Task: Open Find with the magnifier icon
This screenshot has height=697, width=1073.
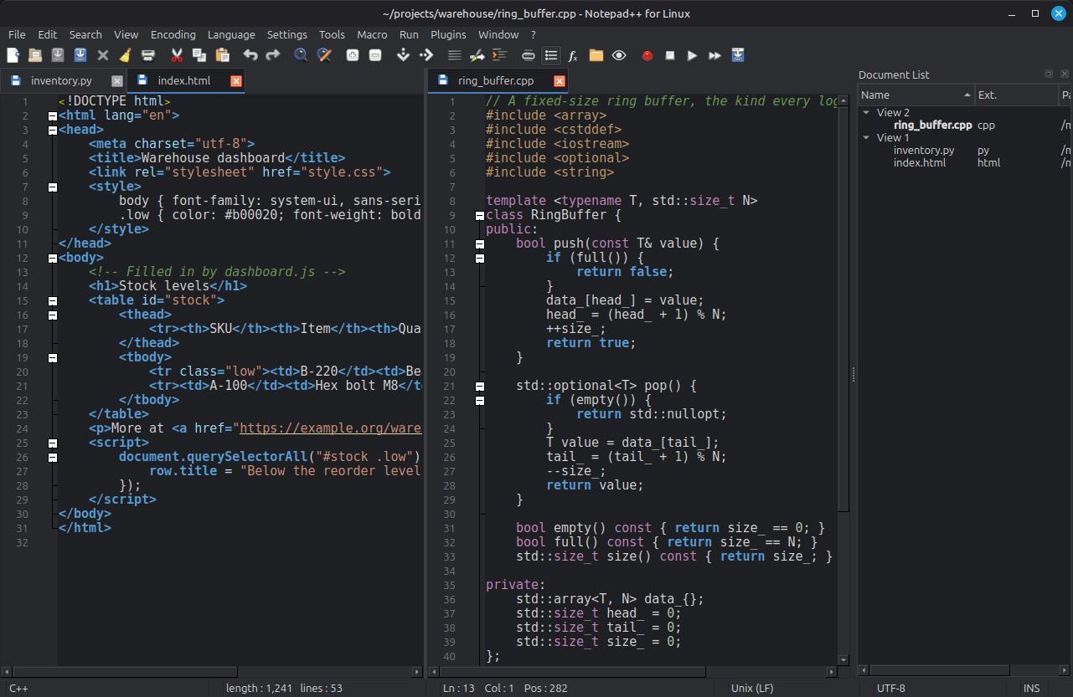Action: pyautogui.click(x=302, y=55)
